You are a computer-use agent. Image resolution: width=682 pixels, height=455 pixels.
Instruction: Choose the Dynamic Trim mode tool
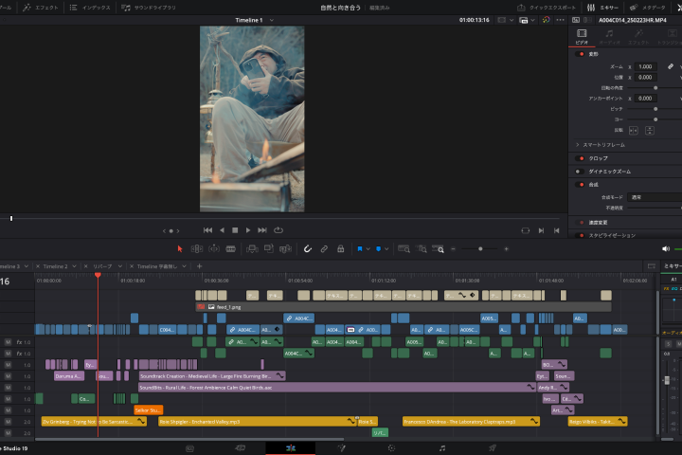214,249
